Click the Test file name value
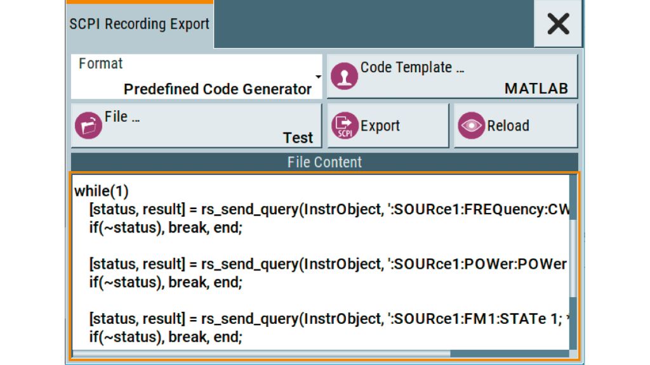 click(298, 138)
